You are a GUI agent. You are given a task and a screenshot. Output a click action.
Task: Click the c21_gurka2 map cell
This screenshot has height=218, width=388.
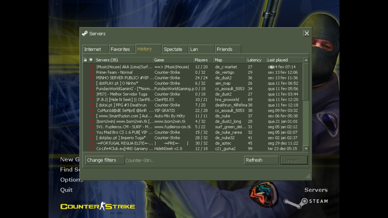pyautogui.click(x=225, y=148)
